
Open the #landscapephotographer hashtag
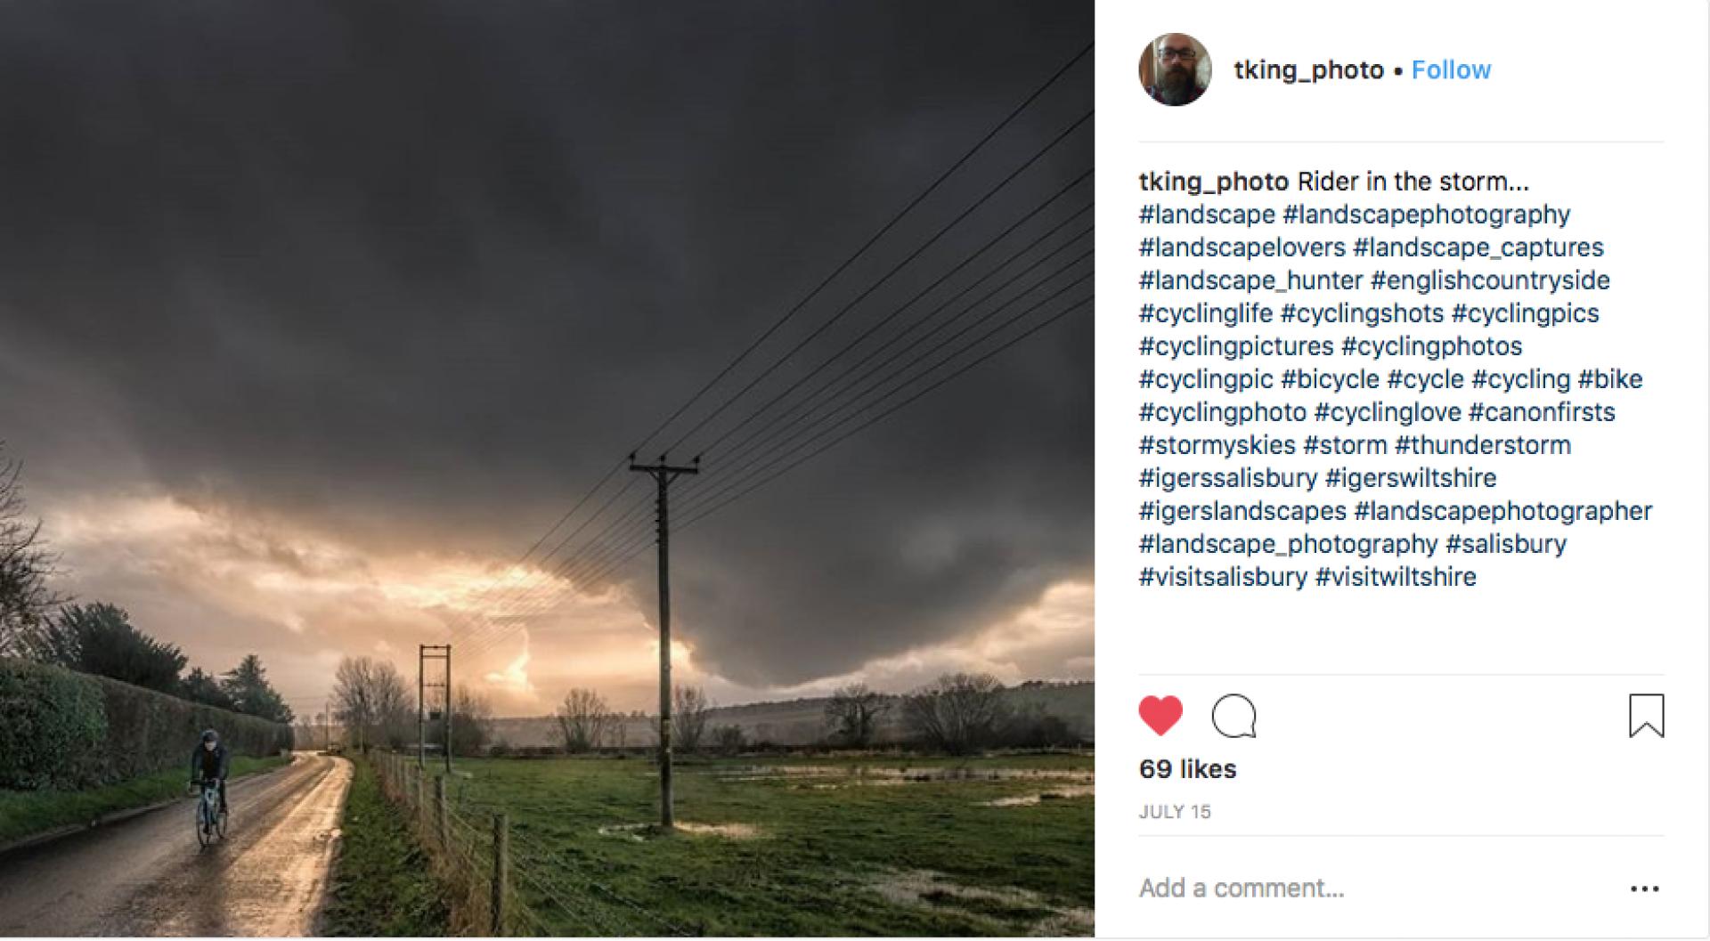pos(1502,511)
